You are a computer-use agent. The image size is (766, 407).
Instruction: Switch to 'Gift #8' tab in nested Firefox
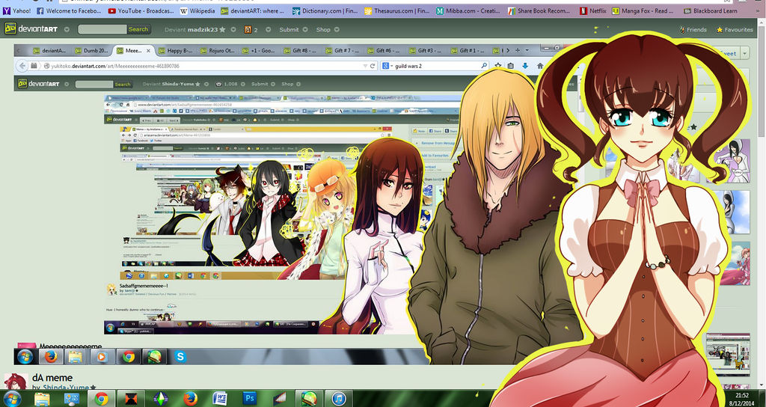[x=301, y=50]
